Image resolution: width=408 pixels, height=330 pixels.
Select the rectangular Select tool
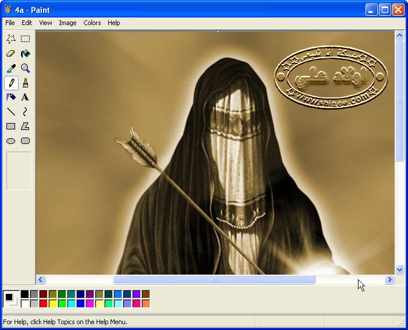coord(25,39)
